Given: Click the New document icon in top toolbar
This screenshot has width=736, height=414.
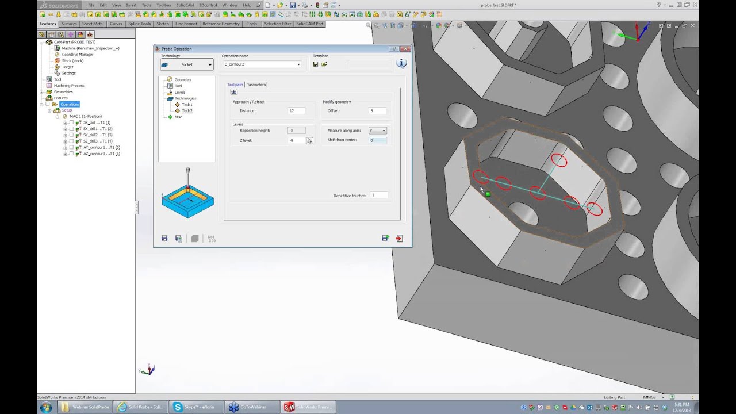Looking at the screenshot, I should 267,5.
